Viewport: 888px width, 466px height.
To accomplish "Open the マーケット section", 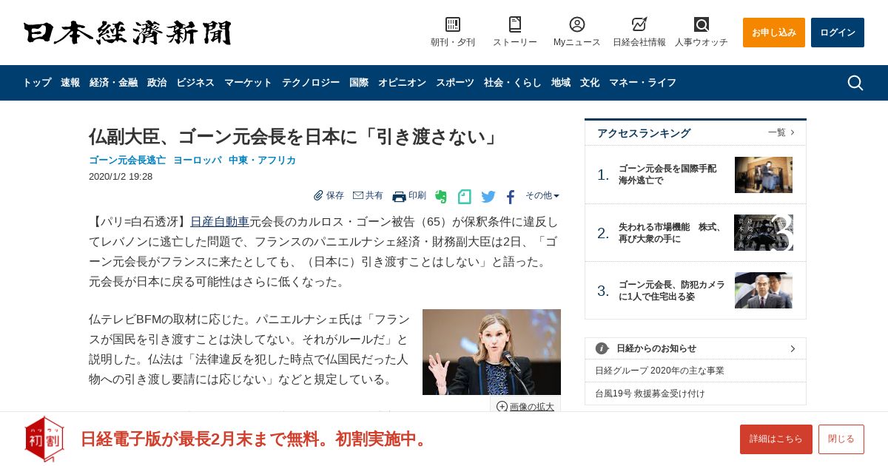I will (x=248, y=83).
